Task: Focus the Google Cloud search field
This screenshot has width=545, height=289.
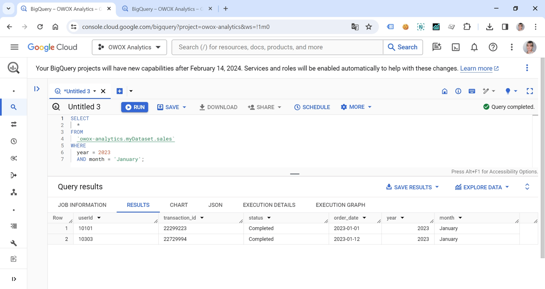Action: click(277, 47)
